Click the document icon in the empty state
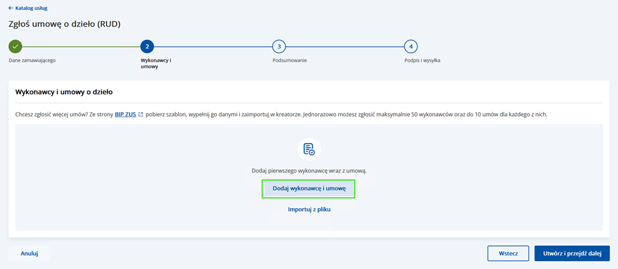This screenshot has width=618, height=269. [309, 149]
